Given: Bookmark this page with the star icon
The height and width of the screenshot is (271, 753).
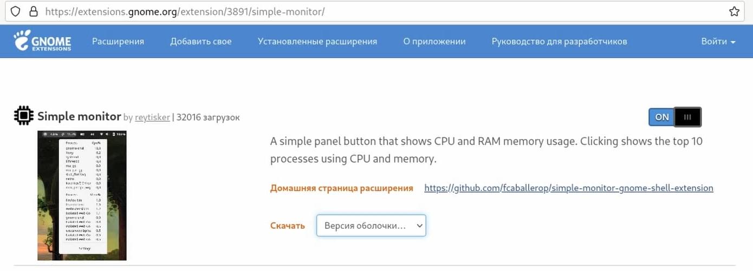Looking at the screenshot, I should (734, 11).
